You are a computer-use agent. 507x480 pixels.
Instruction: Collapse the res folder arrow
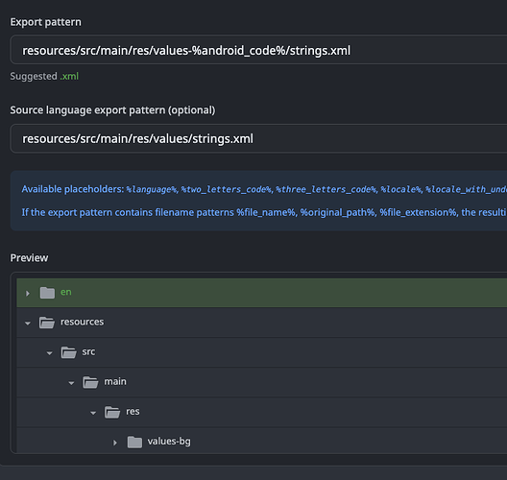(93, 413)
